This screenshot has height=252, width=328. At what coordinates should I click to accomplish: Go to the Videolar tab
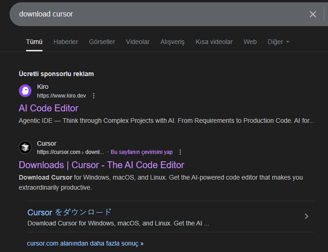click(138, 42)
